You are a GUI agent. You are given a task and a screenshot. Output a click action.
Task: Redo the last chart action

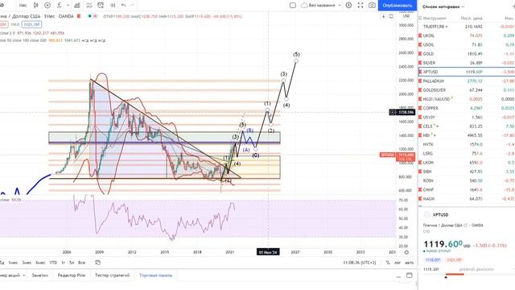132,6
